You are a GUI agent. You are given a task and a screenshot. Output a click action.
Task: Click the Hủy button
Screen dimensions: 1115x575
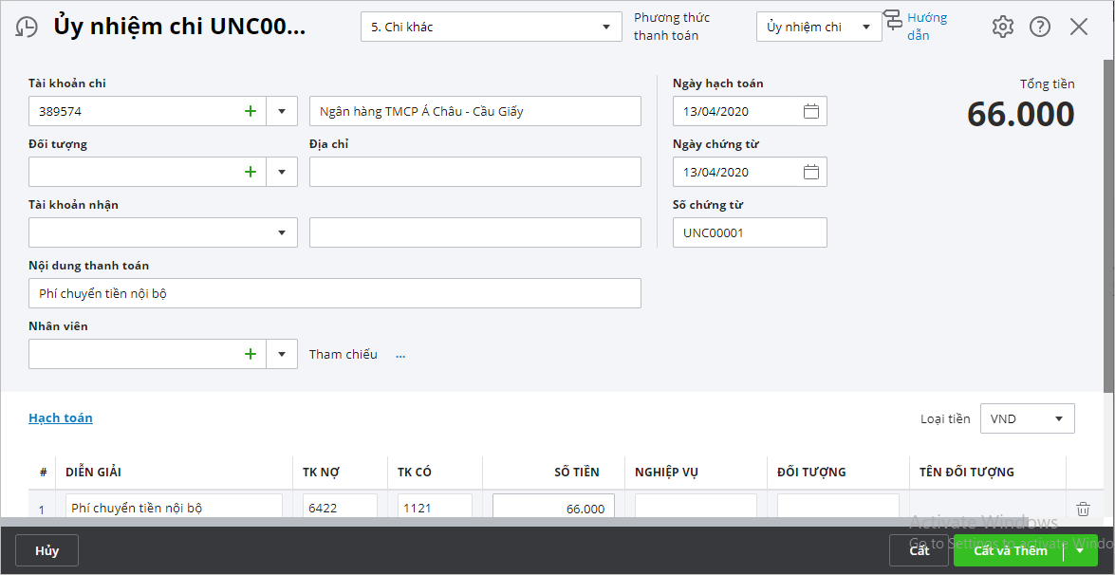pyautogui.click(x=46, y=550)
